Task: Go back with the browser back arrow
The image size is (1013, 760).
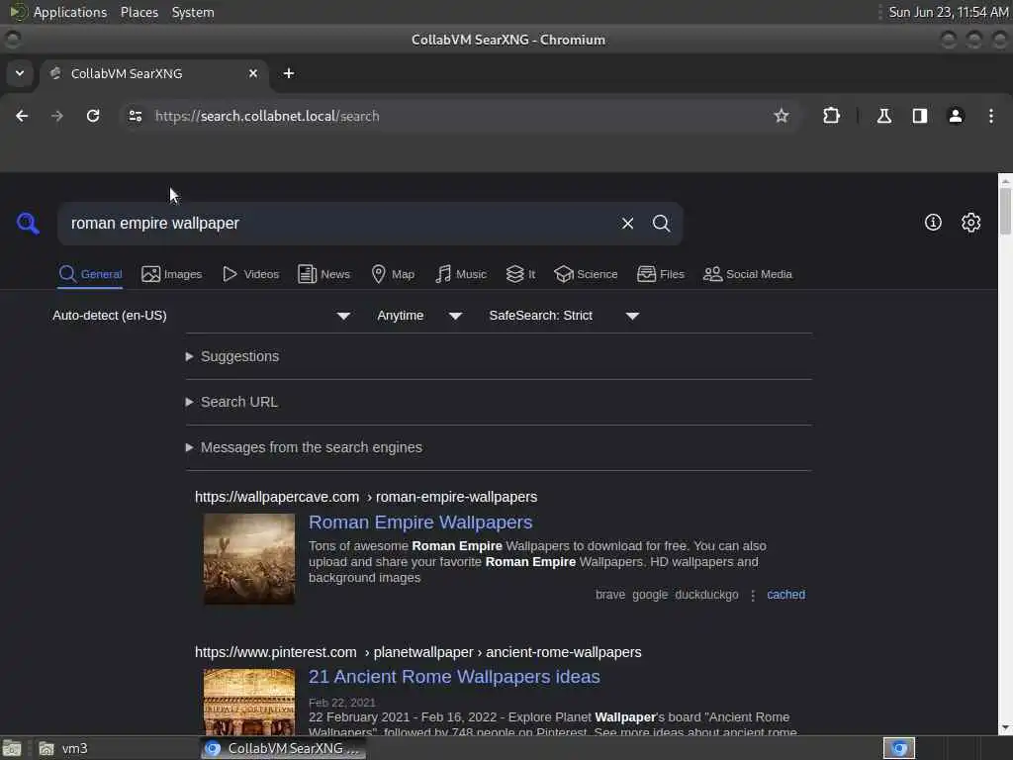Action: (22, 116)
